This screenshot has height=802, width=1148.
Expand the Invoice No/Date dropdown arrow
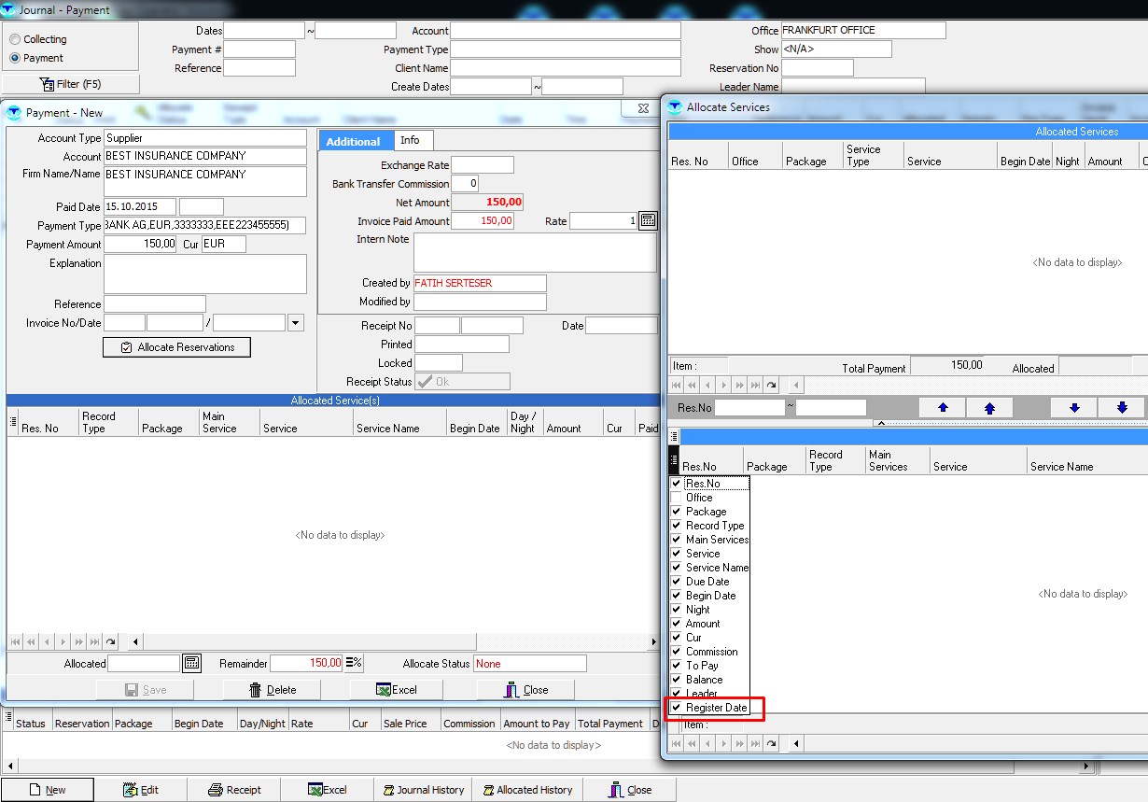296,323
